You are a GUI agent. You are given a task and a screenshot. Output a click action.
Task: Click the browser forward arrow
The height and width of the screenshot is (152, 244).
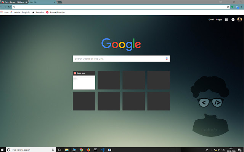(5, 7)
